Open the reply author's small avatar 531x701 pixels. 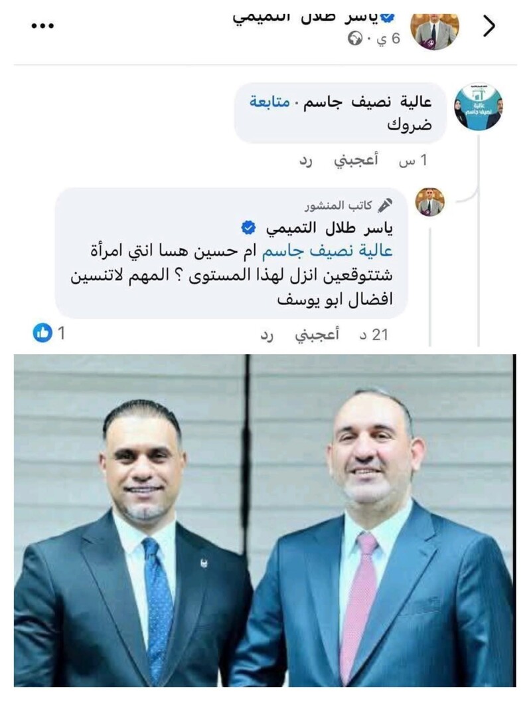(x=429, y=202)
